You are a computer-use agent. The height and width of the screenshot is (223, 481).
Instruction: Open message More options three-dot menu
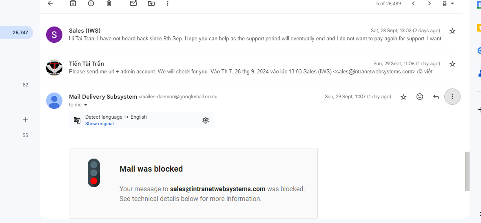(x=452, y=97)
